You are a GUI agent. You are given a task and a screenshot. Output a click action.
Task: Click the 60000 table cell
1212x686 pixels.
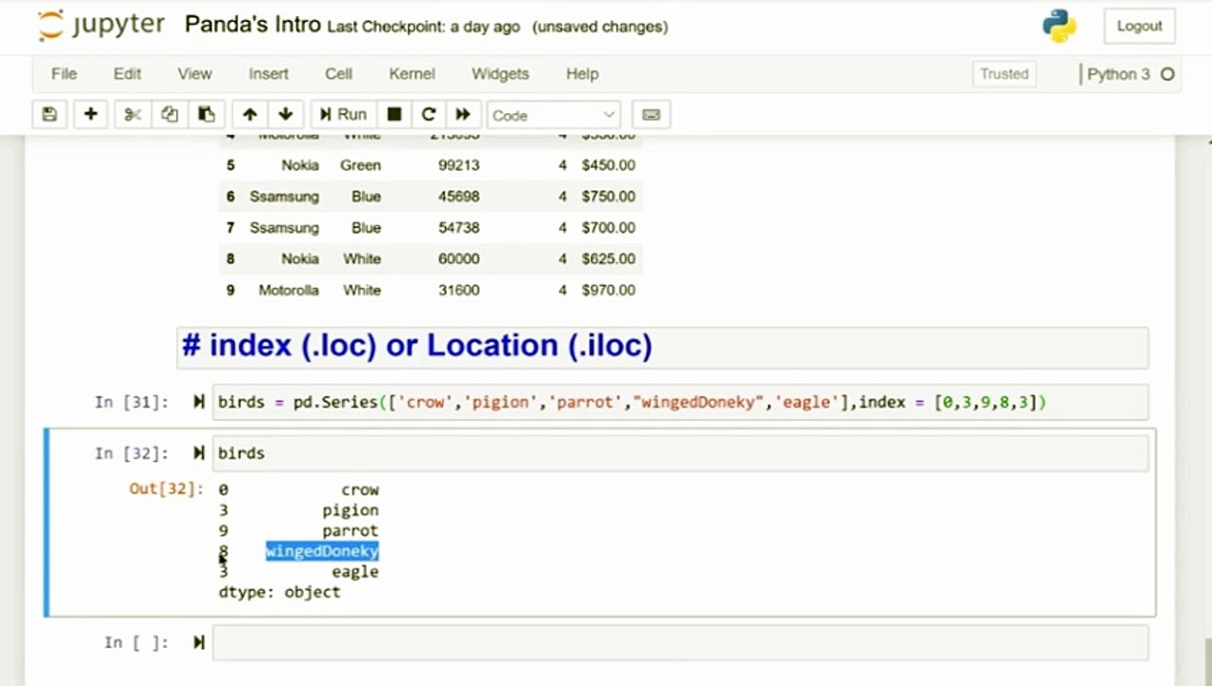click(x=459, y=258)
